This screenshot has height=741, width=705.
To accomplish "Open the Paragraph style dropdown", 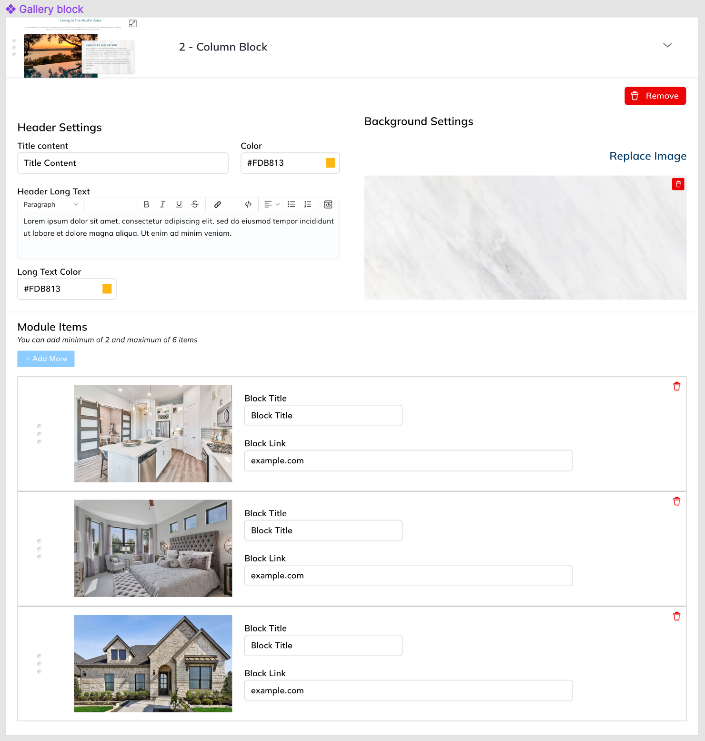I will [50, 204].
